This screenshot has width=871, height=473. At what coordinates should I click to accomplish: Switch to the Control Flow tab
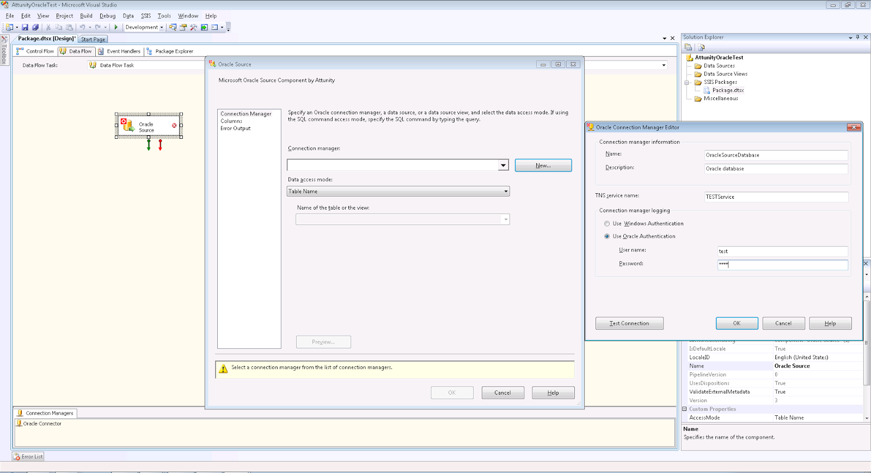(x=35, y=51)
